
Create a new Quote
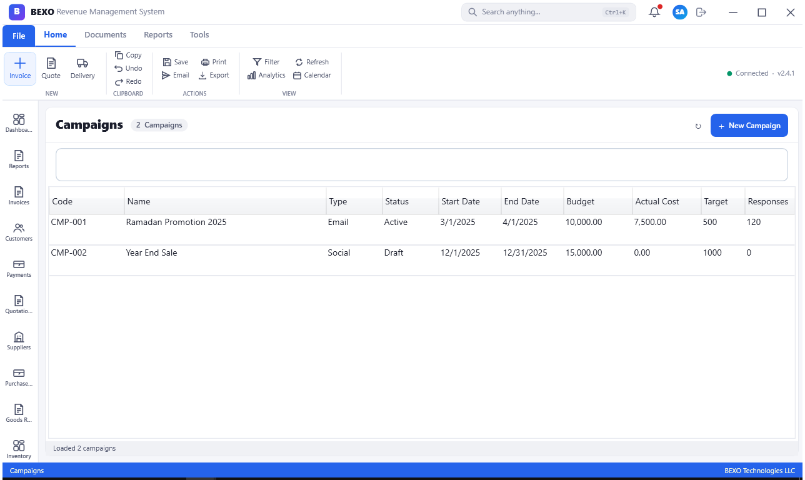(x=51, y=69)
